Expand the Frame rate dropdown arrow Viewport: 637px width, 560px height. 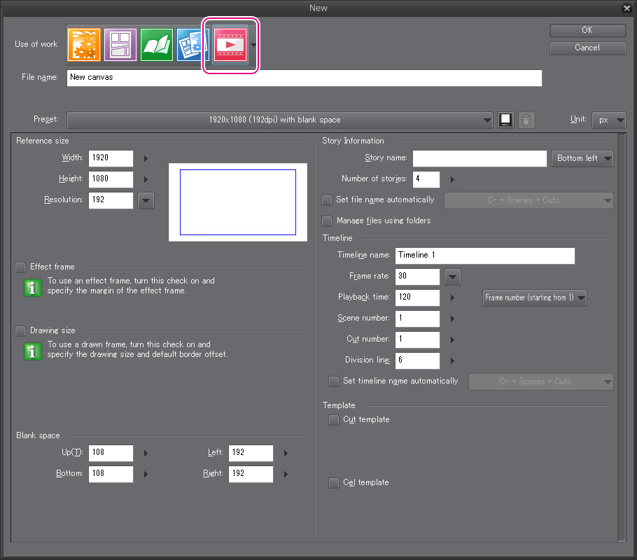pyautogui.click(x=453, y=276)
